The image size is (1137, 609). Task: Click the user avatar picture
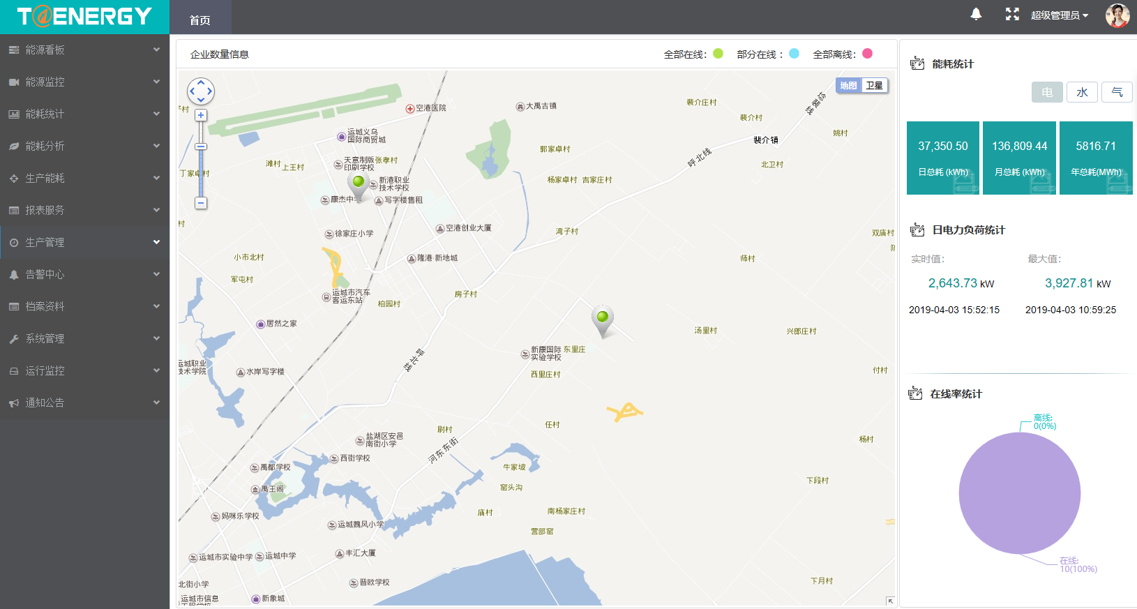1117,15
